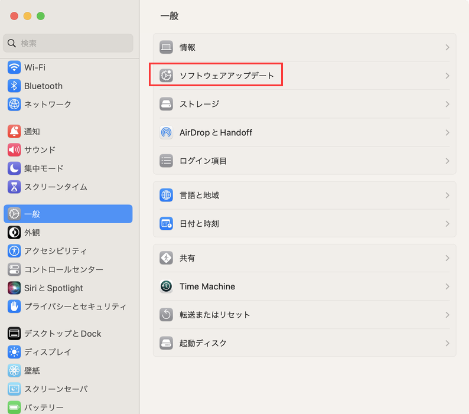Expand ソフトウェアアップデート chevron arrow
The width and height of the screenshot is (469, 414).
(x=447, y=76)
